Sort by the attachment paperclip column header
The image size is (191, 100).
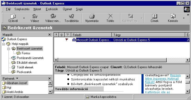click(x=62, y=35)
